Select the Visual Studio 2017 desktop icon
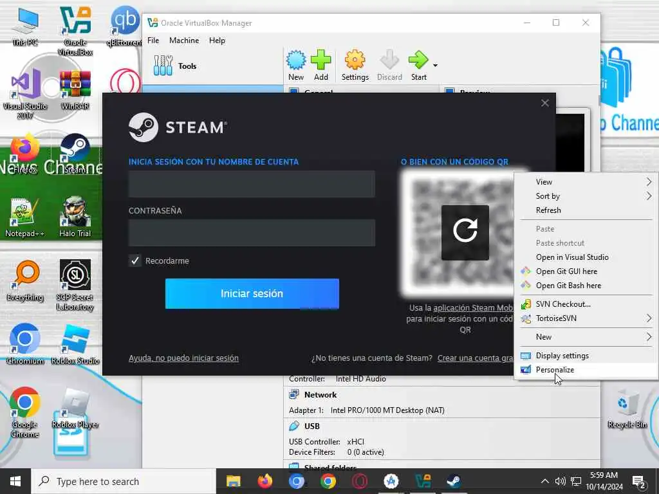 click(25, 94)
